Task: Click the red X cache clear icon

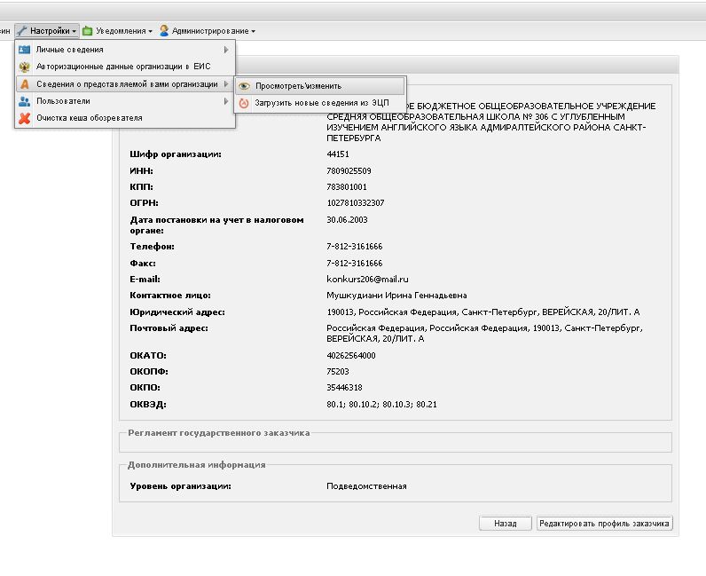Action: [24, 118]
